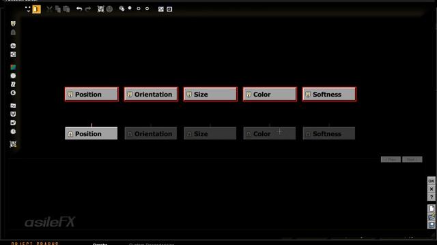The width and height of the screenshot is (437, 245).
Task: Click the selection-mode icon at the toolbar start
Action: click(x=28, y=9)
